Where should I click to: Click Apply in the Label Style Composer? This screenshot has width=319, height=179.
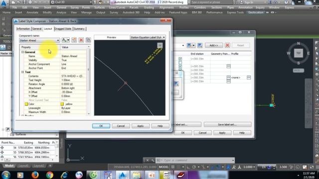pyautogui.click(x=141, y=126)
